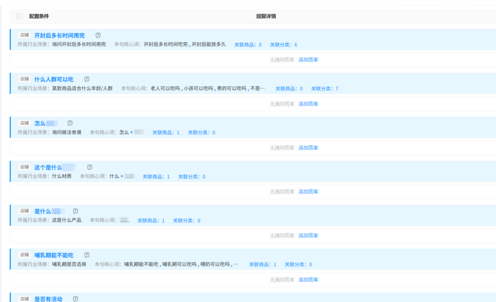Open help icon for 是什么 question row

[75, 211]
